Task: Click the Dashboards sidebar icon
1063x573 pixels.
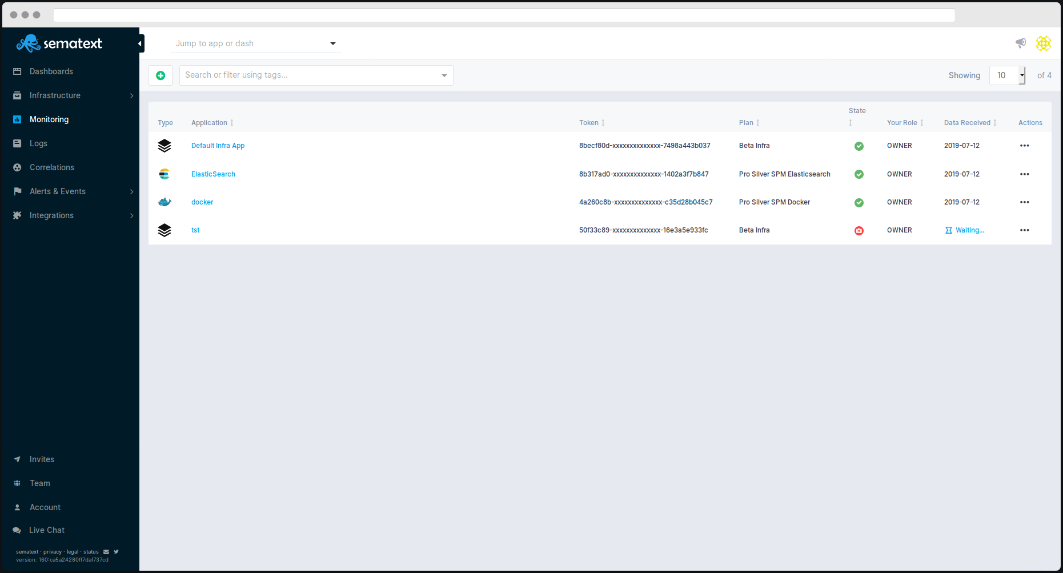Action: pyautogui.click(x=17, y=71)
